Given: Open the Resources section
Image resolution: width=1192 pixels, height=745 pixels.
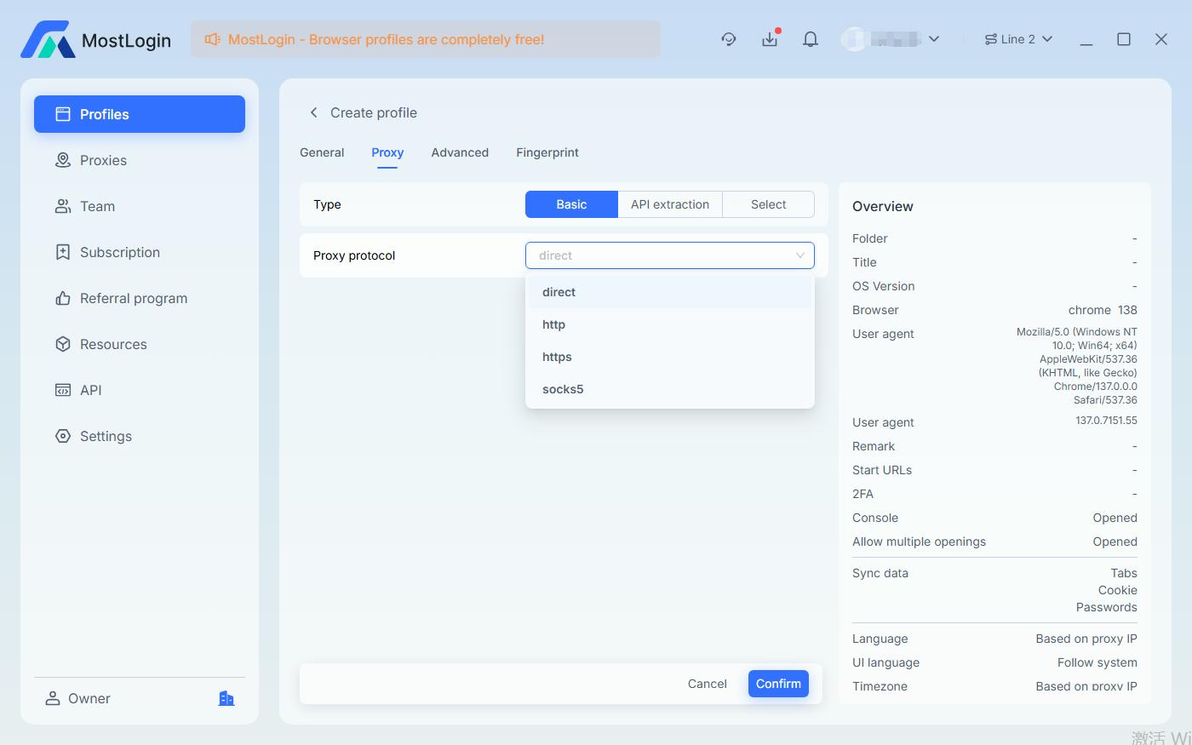Looking at the screenshot, I should [140, 344].
